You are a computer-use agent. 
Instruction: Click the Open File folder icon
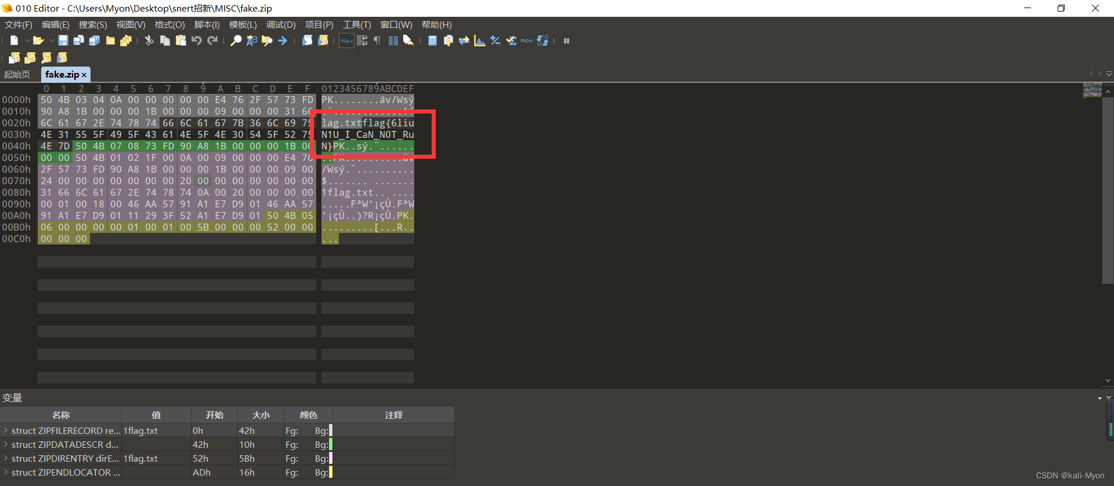[x=38, y=41]
